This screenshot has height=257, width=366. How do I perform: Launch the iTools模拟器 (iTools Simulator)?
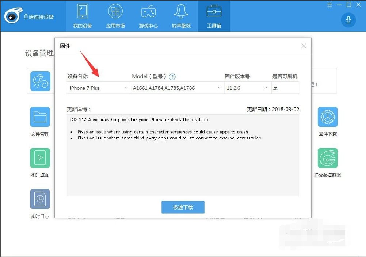tap(328, 158)
